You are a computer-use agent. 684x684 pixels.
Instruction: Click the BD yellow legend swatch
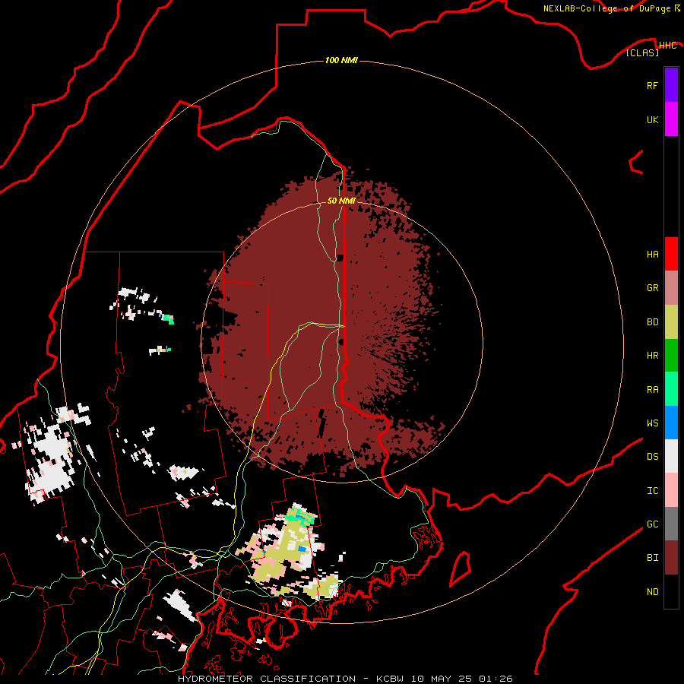point(671,322)
